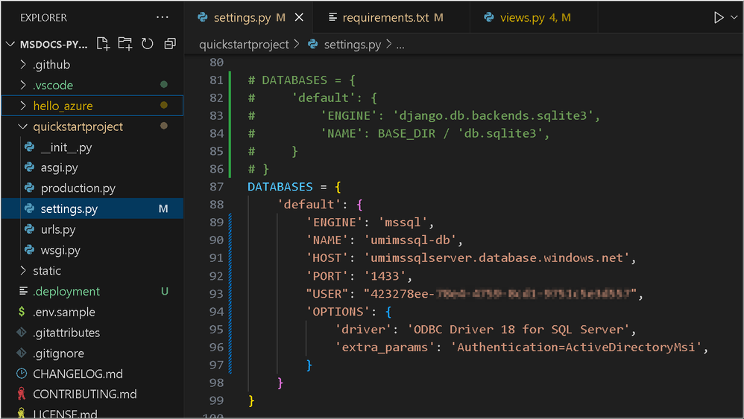The height and width of the screenshot is (419, 744).
Task: Click the EXPLORER panel title
Action: point(44,18)
